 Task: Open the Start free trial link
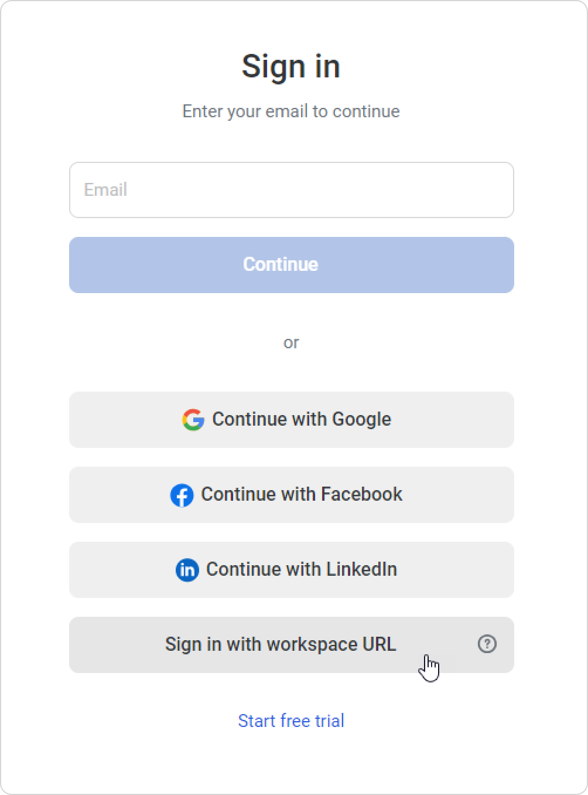291,721
